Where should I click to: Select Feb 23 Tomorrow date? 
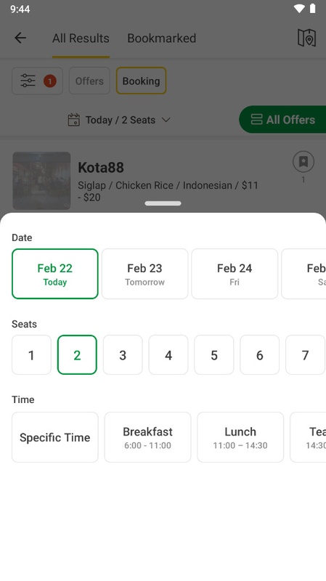144,274
